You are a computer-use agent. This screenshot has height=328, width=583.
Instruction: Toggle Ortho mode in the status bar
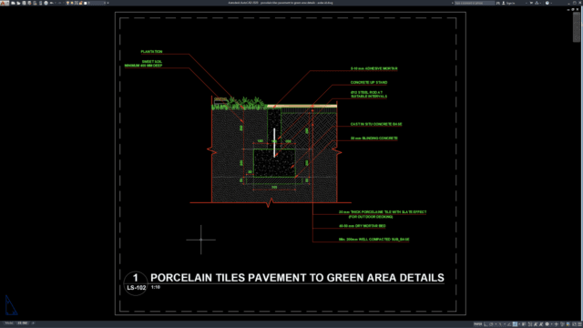click(x=486, y=324)
